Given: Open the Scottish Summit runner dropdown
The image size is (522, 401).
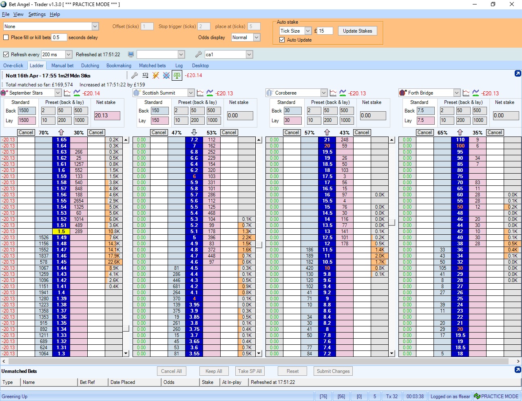Looking at the screenshot, I should [x=191, y=93].
